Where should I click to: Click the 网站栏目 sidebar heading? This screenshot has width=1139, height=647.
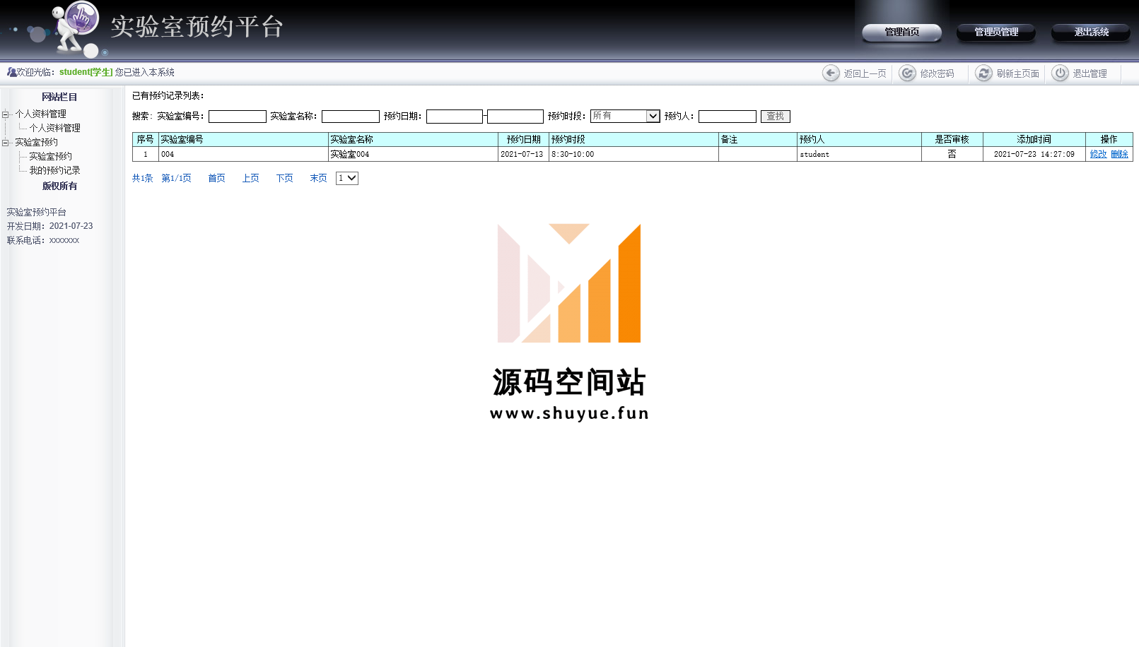pos(59,97)
